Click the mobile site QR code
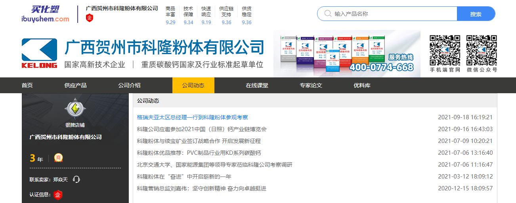This screenshot has width=516, height=203. pos(445,50)
